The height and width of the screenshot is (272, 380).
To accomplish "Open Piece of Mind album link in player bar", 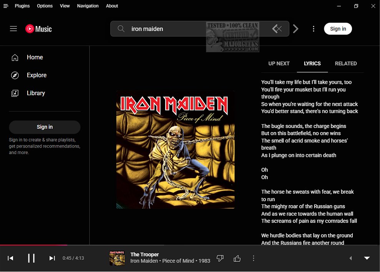I will click(x=178, y=261).
